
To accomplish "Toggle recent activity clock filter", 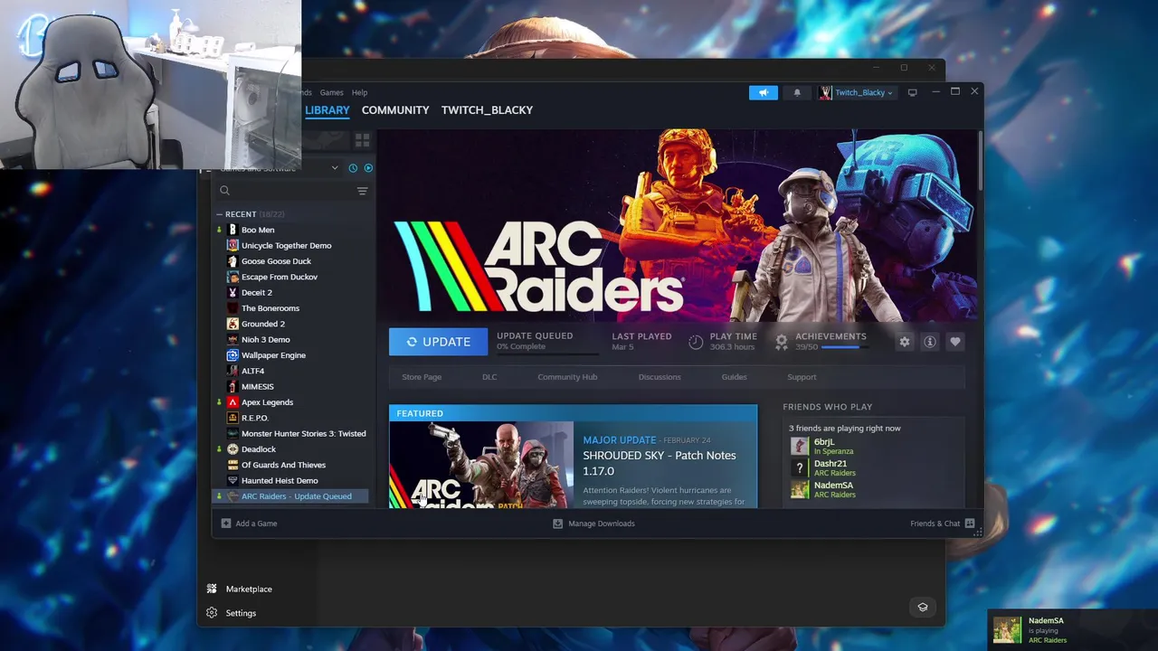I will pos(353,168).
